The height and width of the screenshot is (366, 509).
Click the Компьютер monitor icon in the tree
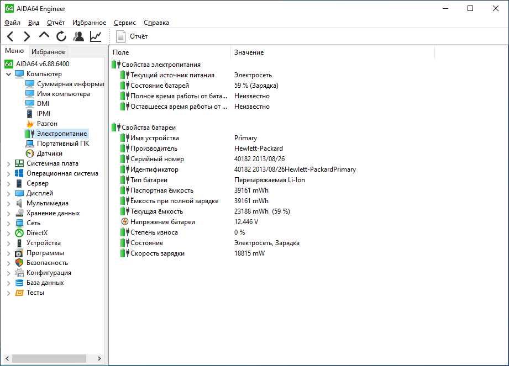click(19, 74)
